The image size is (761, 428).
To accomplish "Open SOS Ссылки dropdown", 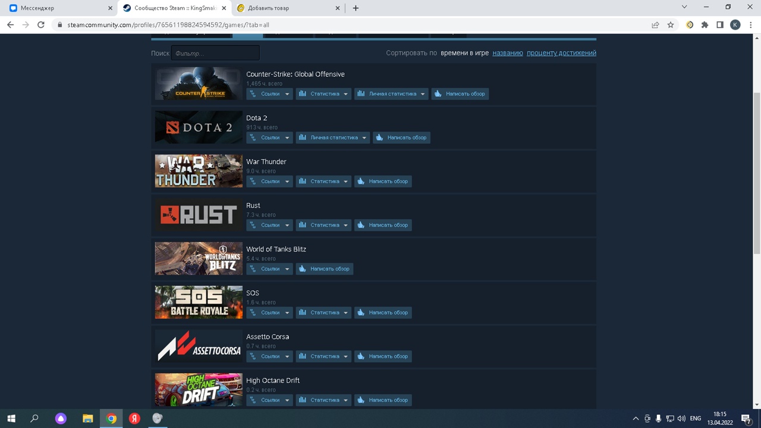I will [269, 312].
